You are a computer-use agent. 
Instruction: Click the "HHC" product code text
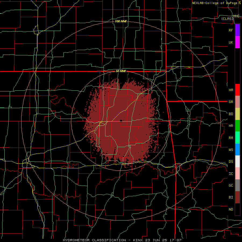236,16
